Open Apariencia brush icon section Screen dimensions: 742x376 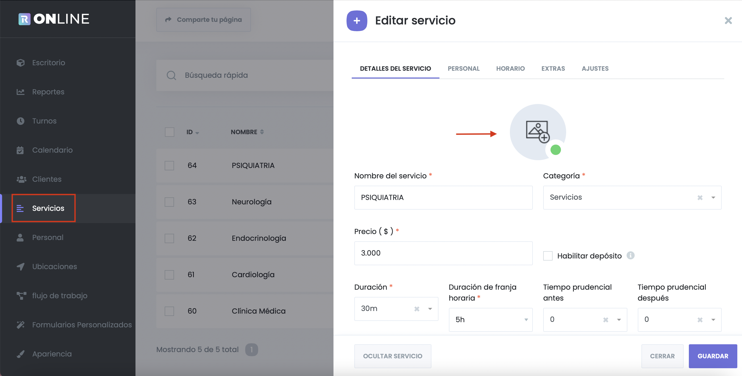pyautogui.click(x=20, y=354)
